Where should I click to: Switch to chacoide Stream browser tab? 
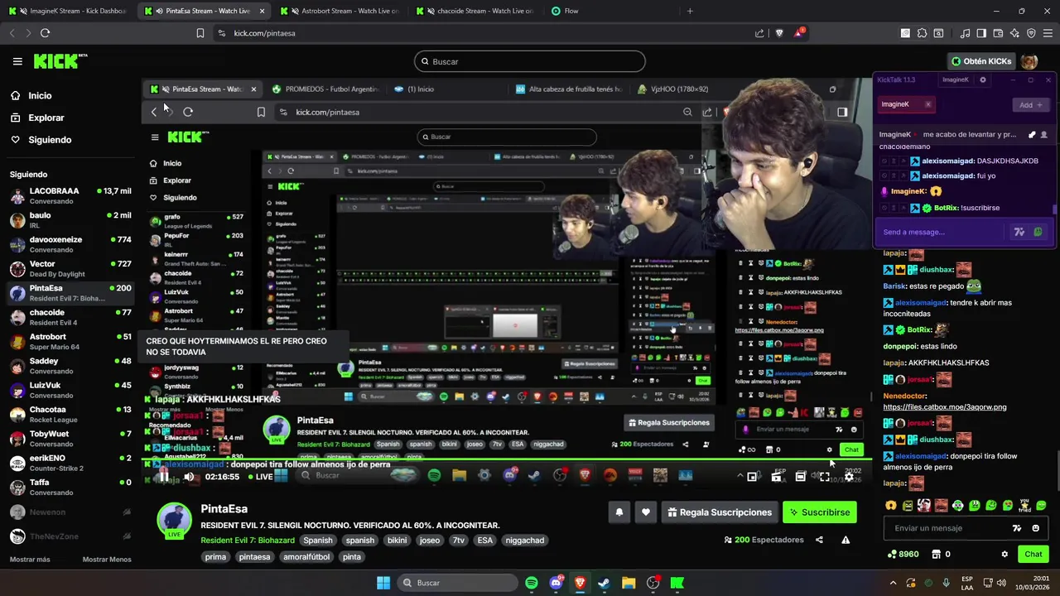[475, 11]
